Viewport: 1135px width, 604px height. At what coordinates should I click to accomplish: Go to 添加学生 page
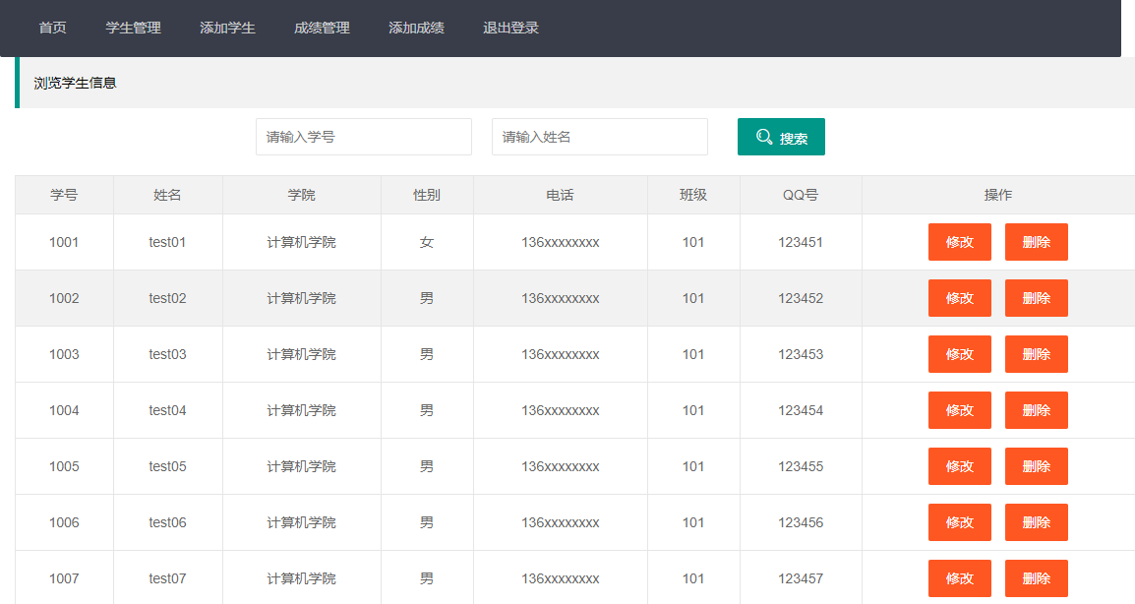[x=227, y=28]
